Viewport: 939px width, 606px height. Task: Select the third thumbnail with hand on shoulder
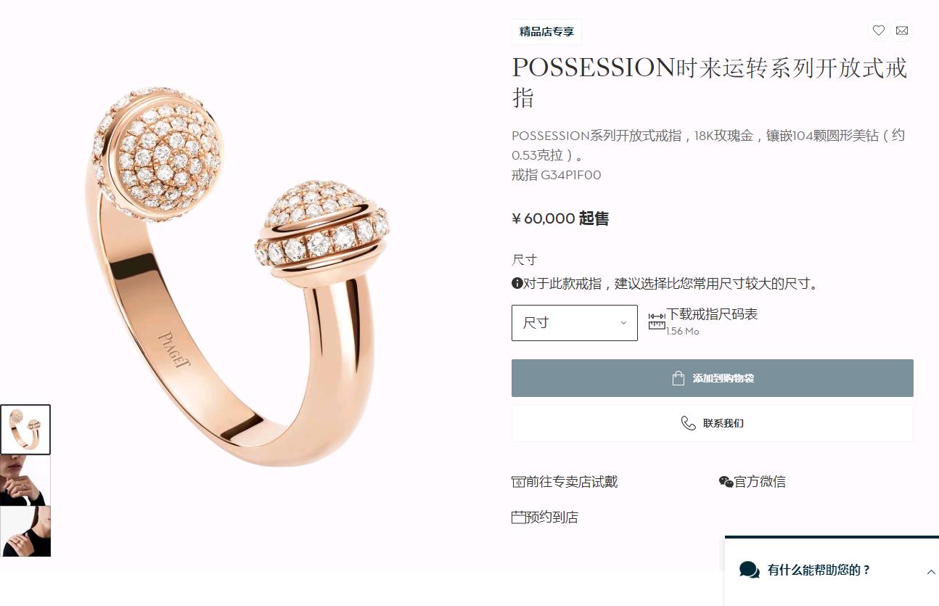click(25, 531)
